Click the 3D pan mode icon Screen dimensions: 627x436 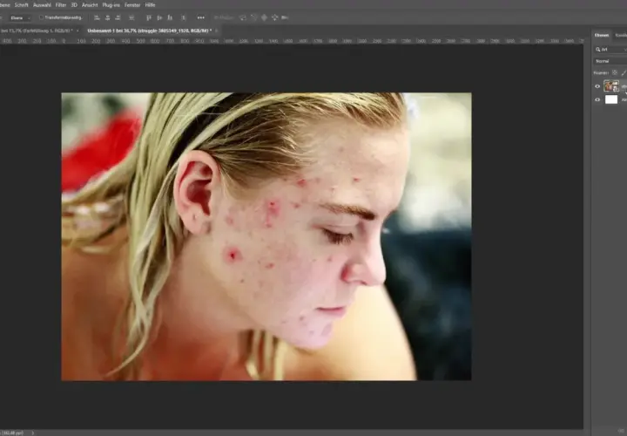tap(264, 17)
